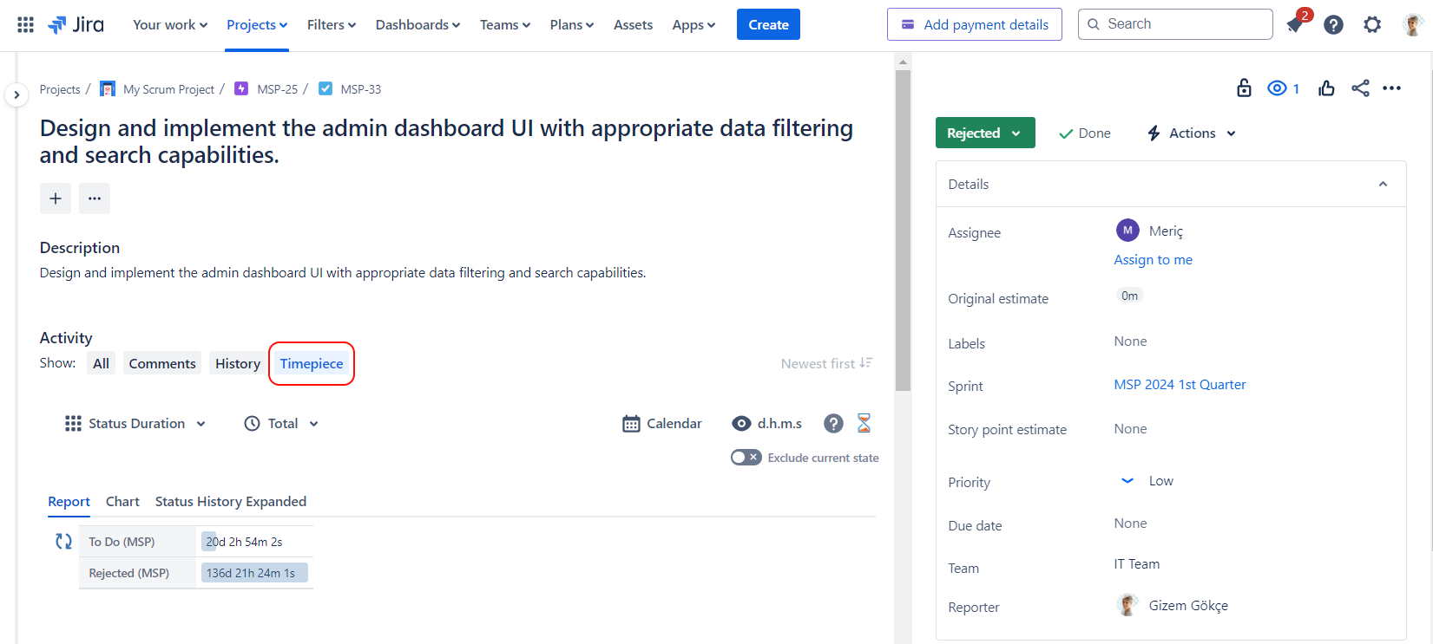Image resolution: width=1433 pixels, height=644 pixels.
Task: Toggle the Newest first sort order
Action: pos(826,364)
